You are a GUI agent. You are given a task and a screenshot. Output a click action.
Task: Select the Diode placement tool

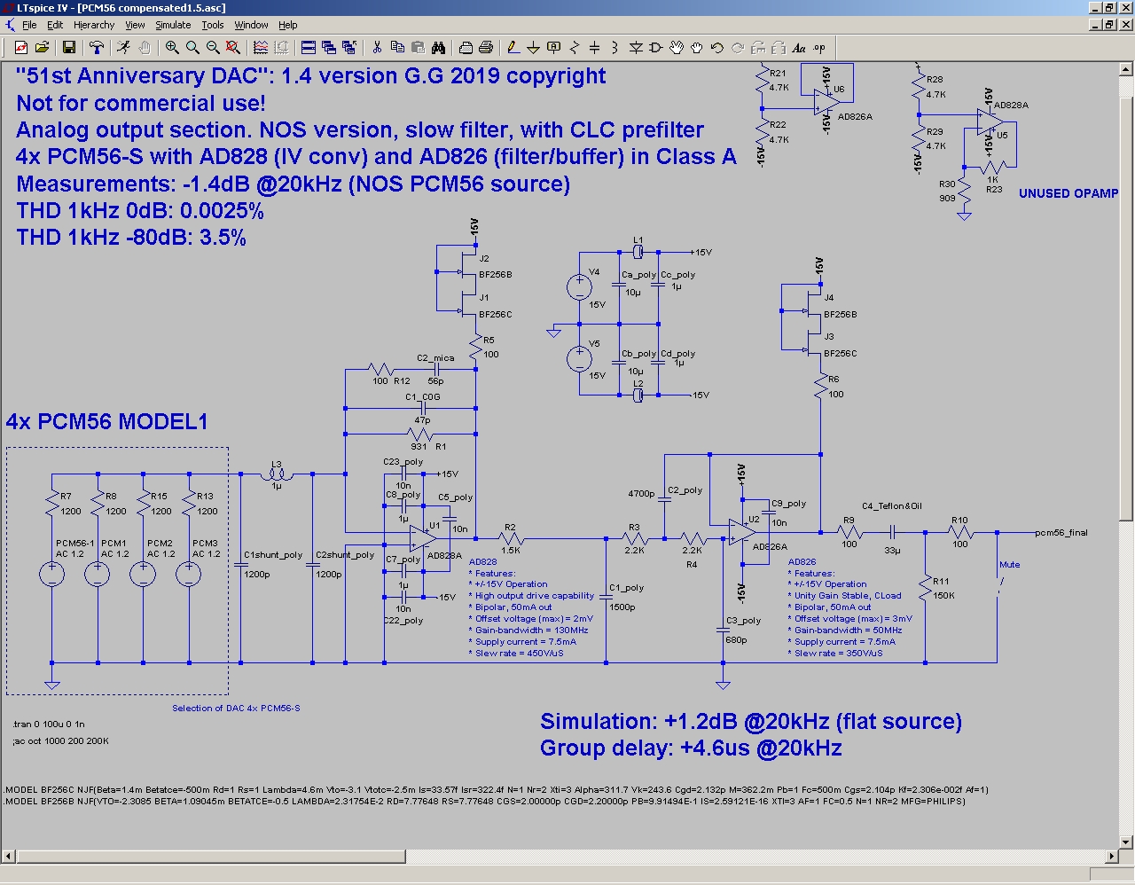636,47
